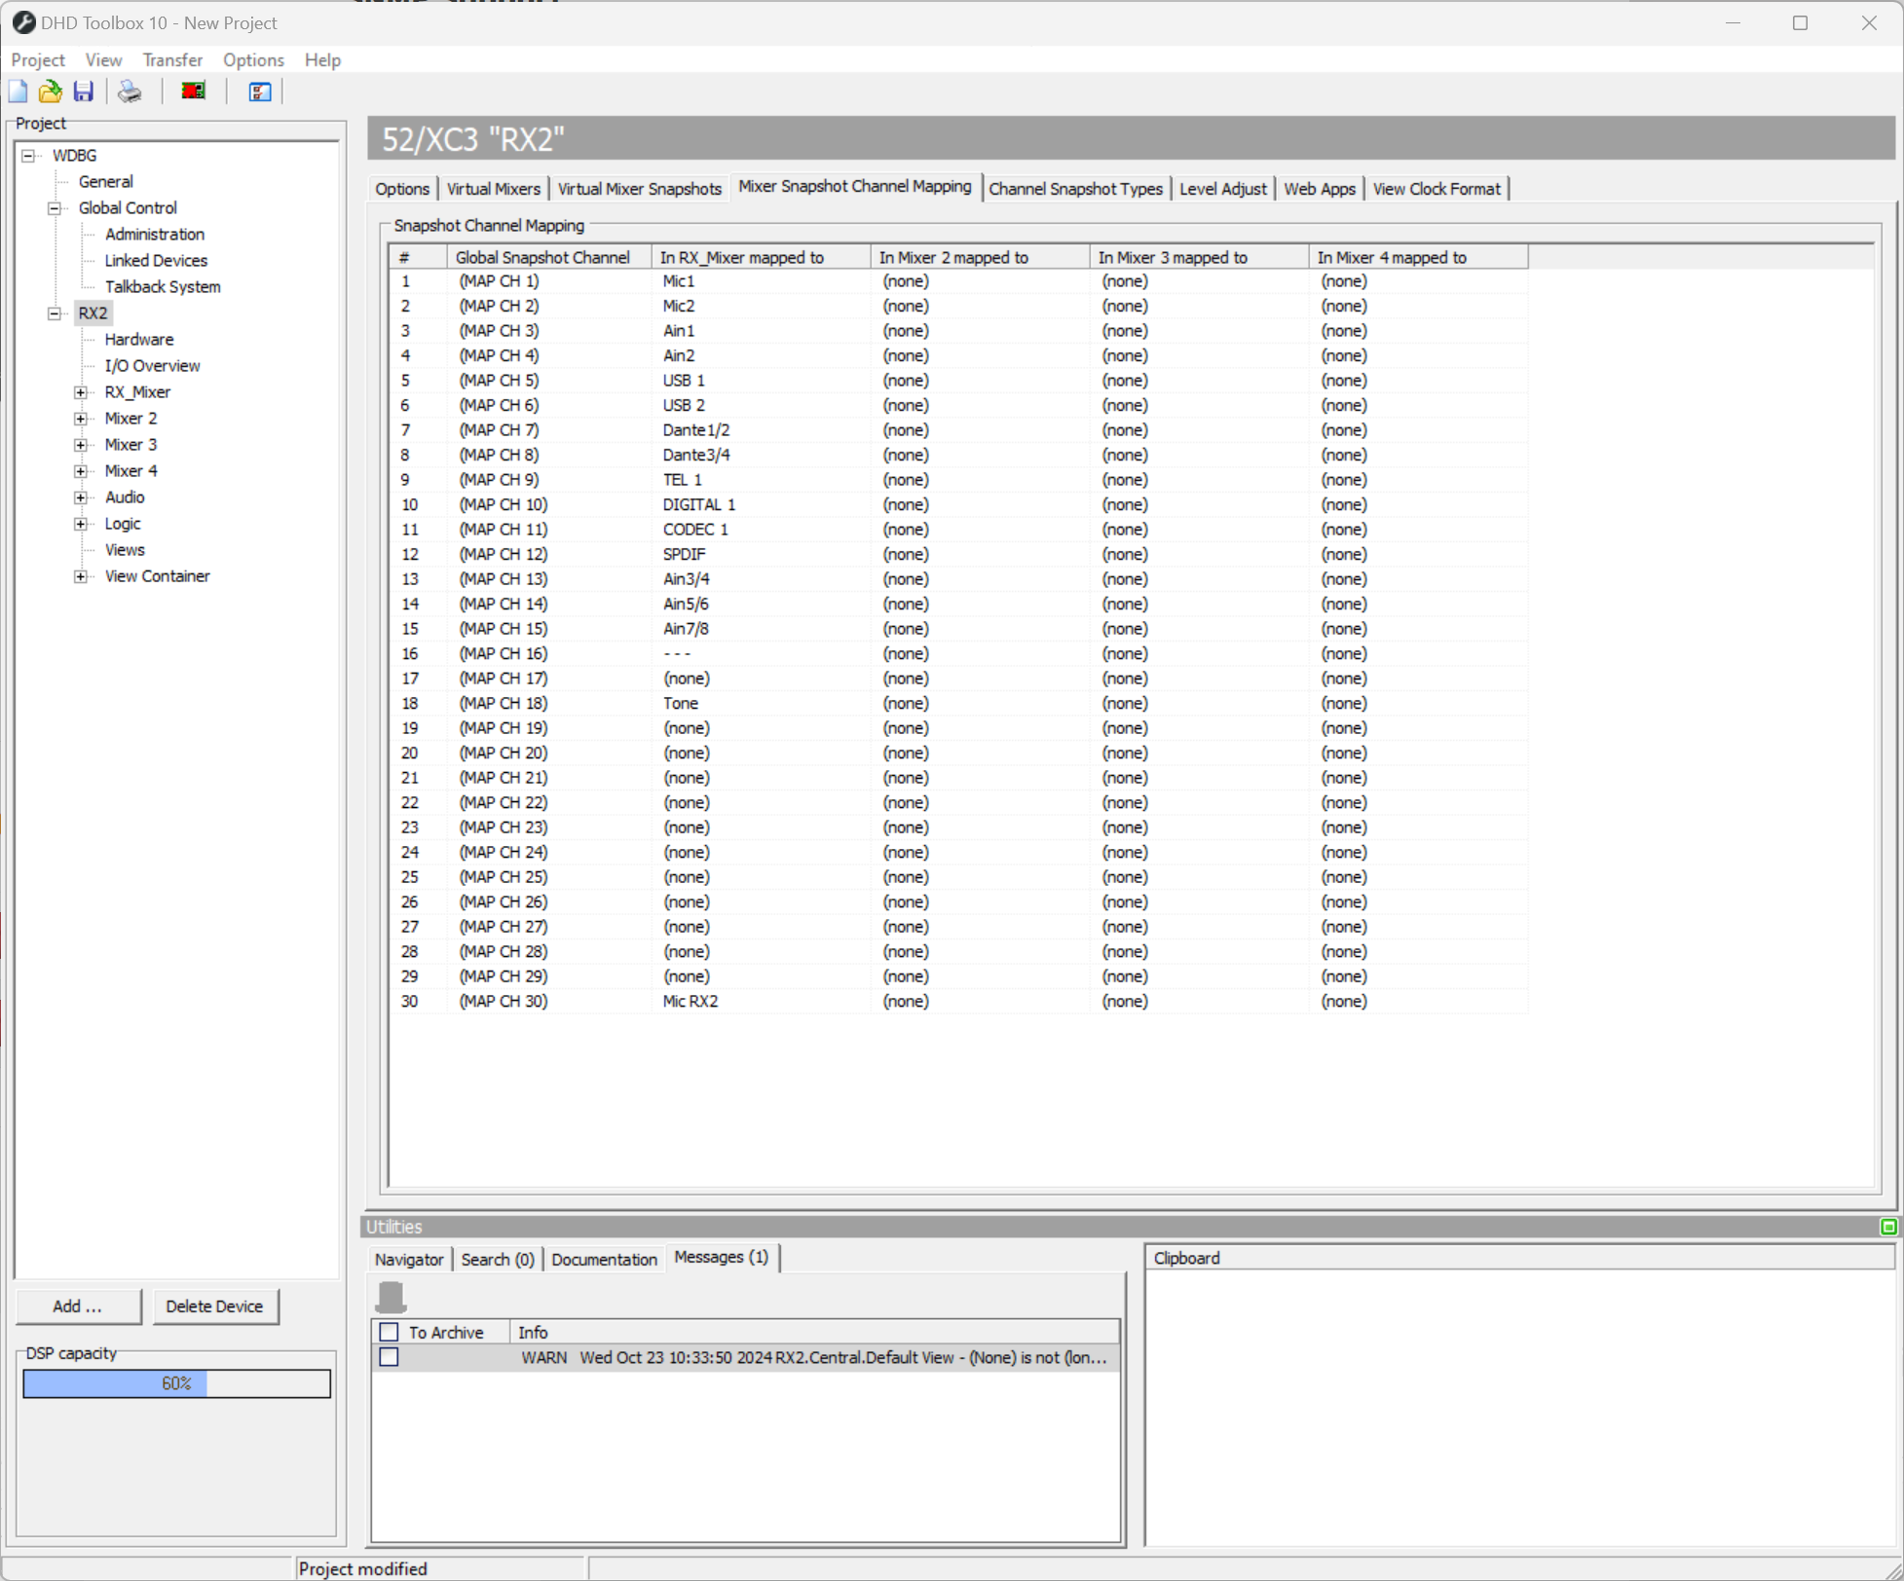Check the WARN message row checkbox
This screenshot has width=1904, height=1581.
(389, 1357)
